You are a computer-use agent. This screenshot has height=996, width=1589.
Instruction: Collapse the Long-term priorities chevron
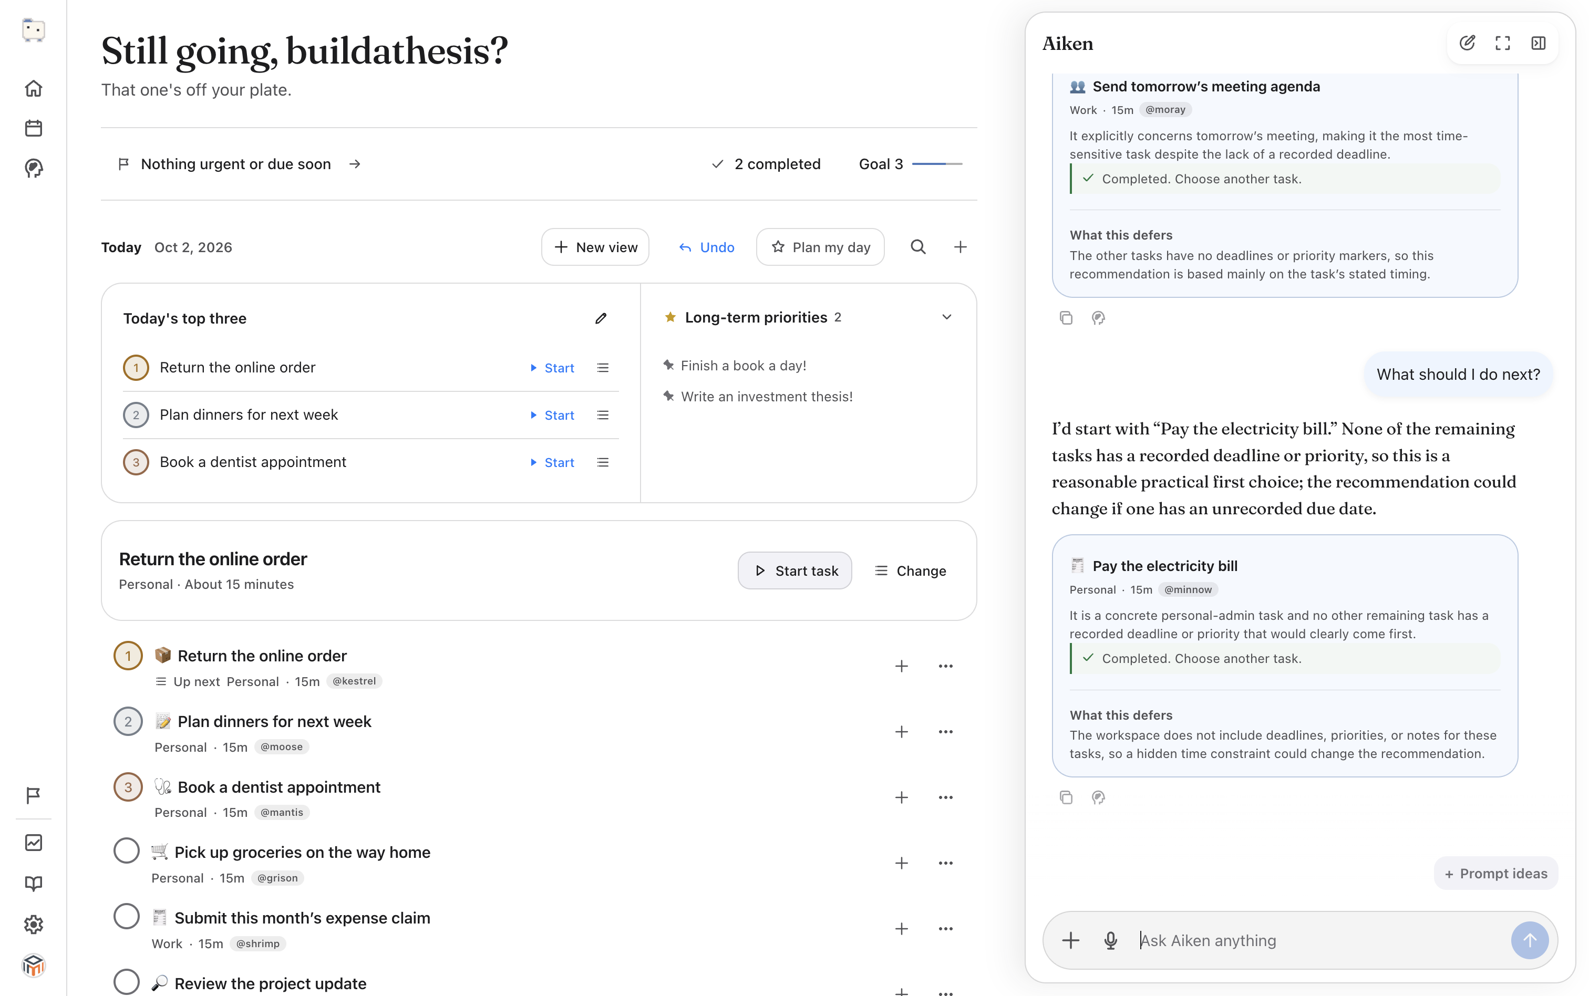pyautogui.click(x=947, y=317)
